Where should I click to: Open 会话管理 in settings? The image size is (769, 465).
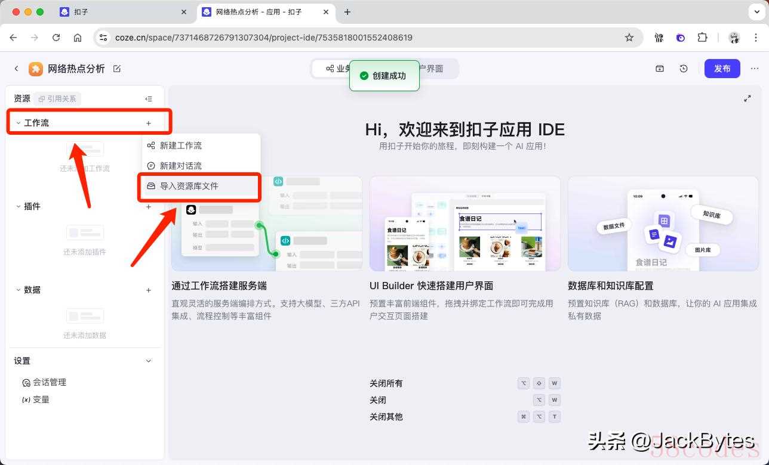(x=49, y=382)
